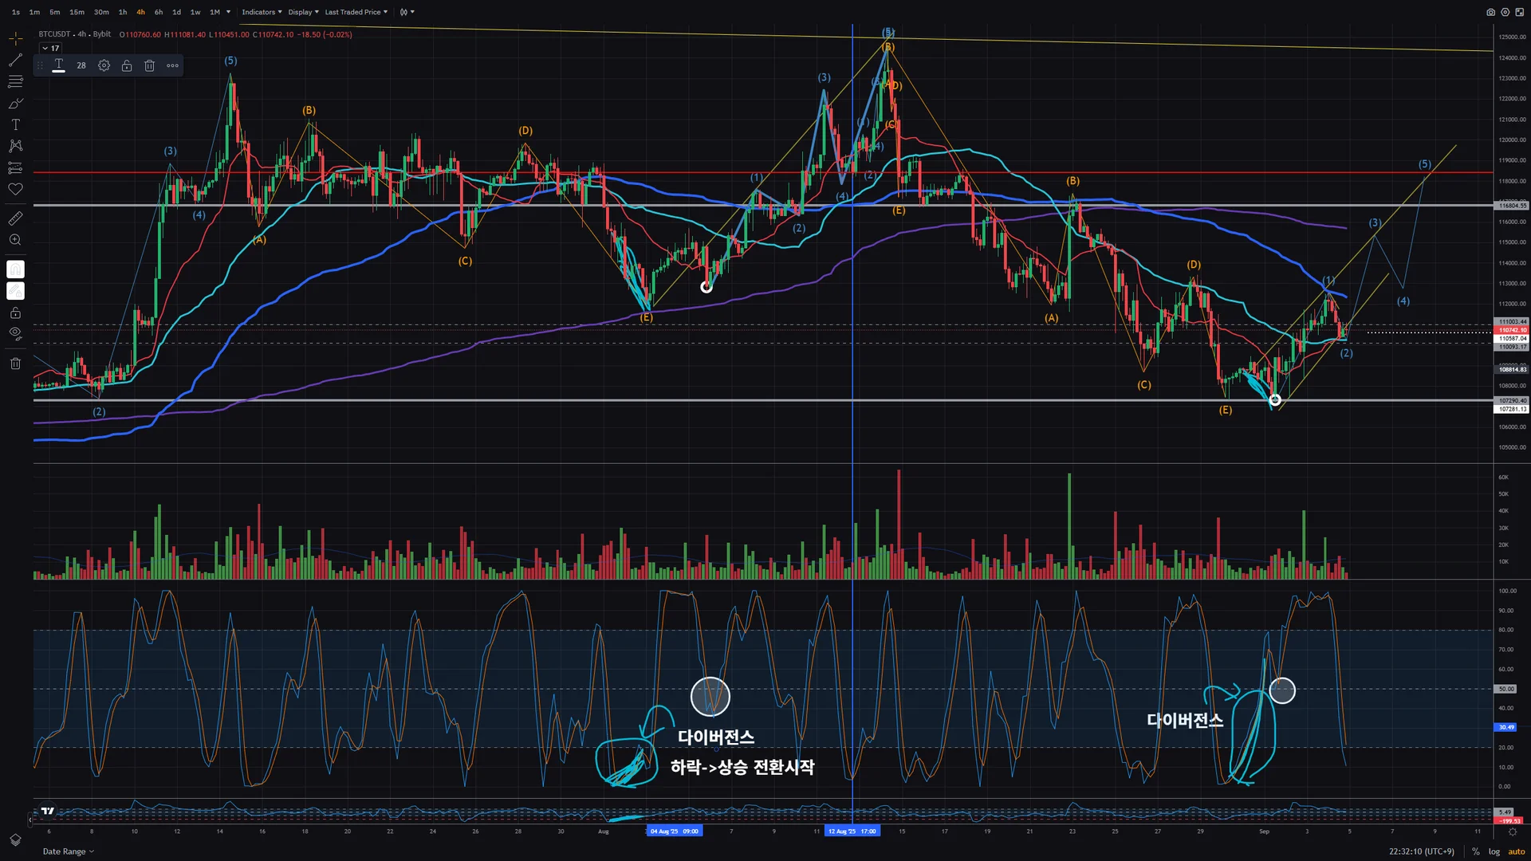Open the Date Range selector
Image resolution: width=1531 pixels, height=861 pixels.
point(68,851)
